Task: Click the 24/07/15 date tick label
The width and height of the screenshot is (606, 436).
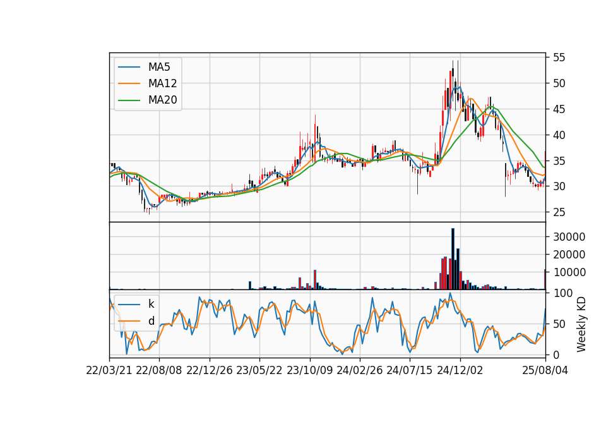Action: click(x=409, y=370)
